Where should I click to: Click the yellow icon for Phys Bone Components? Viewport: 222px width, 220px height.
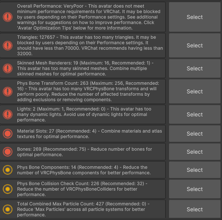8,170
